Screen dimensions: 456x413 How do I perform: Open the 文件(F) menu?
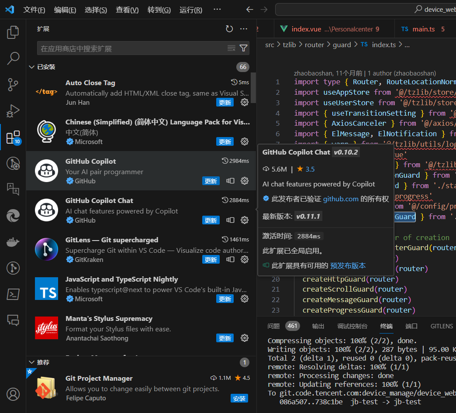click(x=35, y=10)
